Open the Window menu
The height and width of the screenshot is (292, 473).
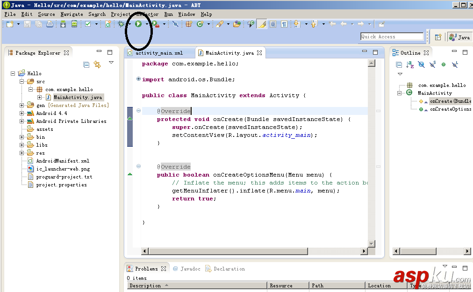(x=186, y=14)
